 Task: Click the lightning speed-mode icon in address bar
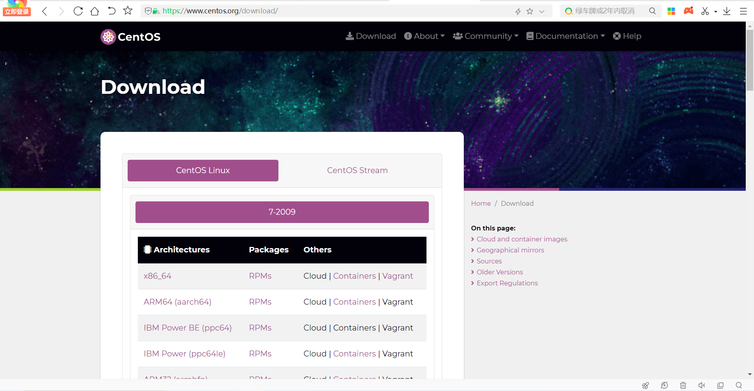click(518, 11)
